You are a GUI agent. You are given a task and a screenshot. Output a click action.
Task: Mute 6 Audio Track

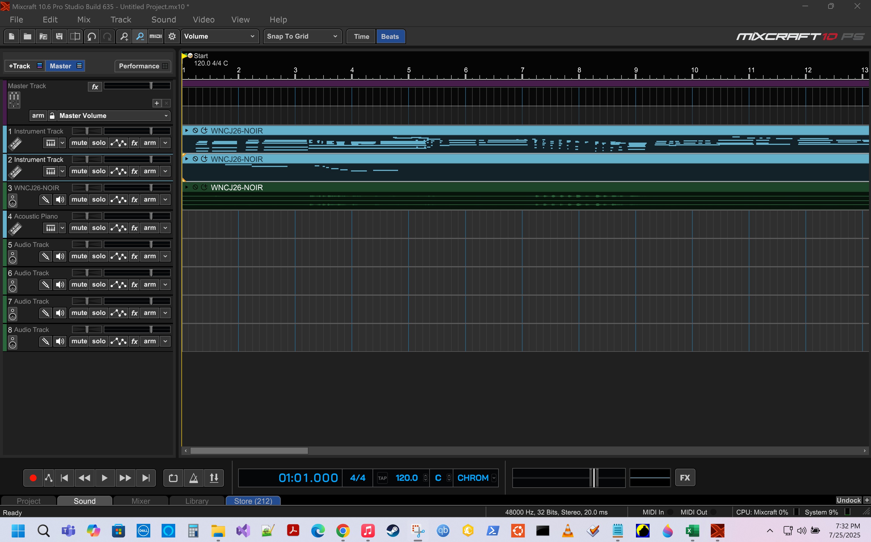pos(79,284)
